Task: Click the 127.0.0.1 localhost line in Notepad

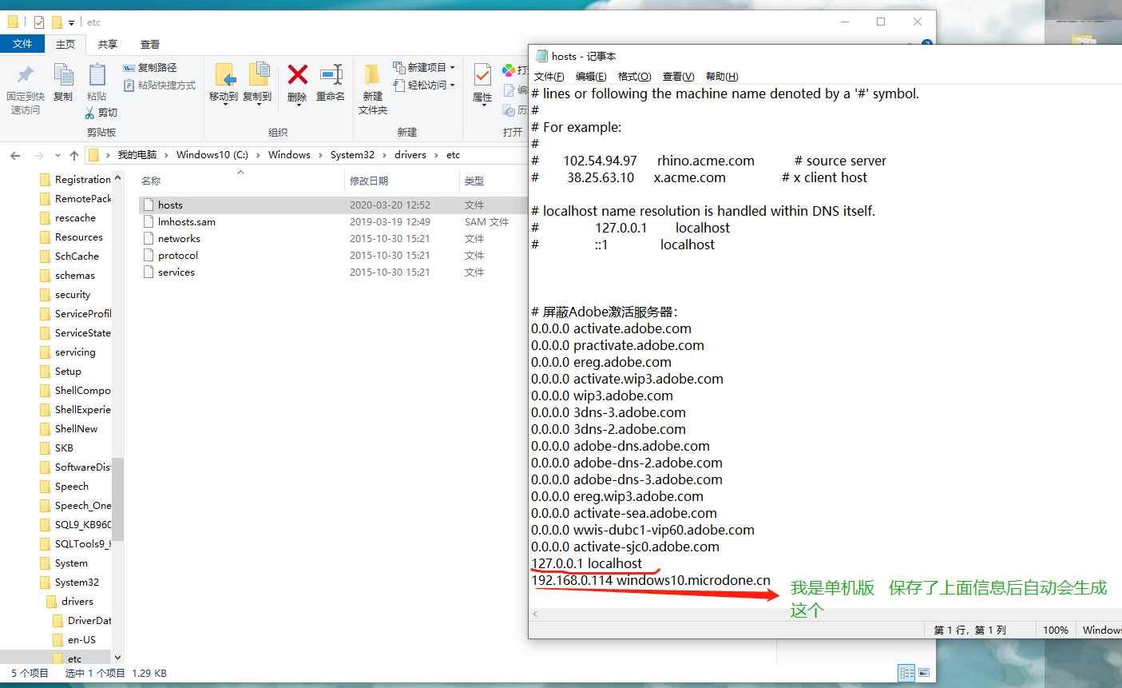Action: pos(587,563)
